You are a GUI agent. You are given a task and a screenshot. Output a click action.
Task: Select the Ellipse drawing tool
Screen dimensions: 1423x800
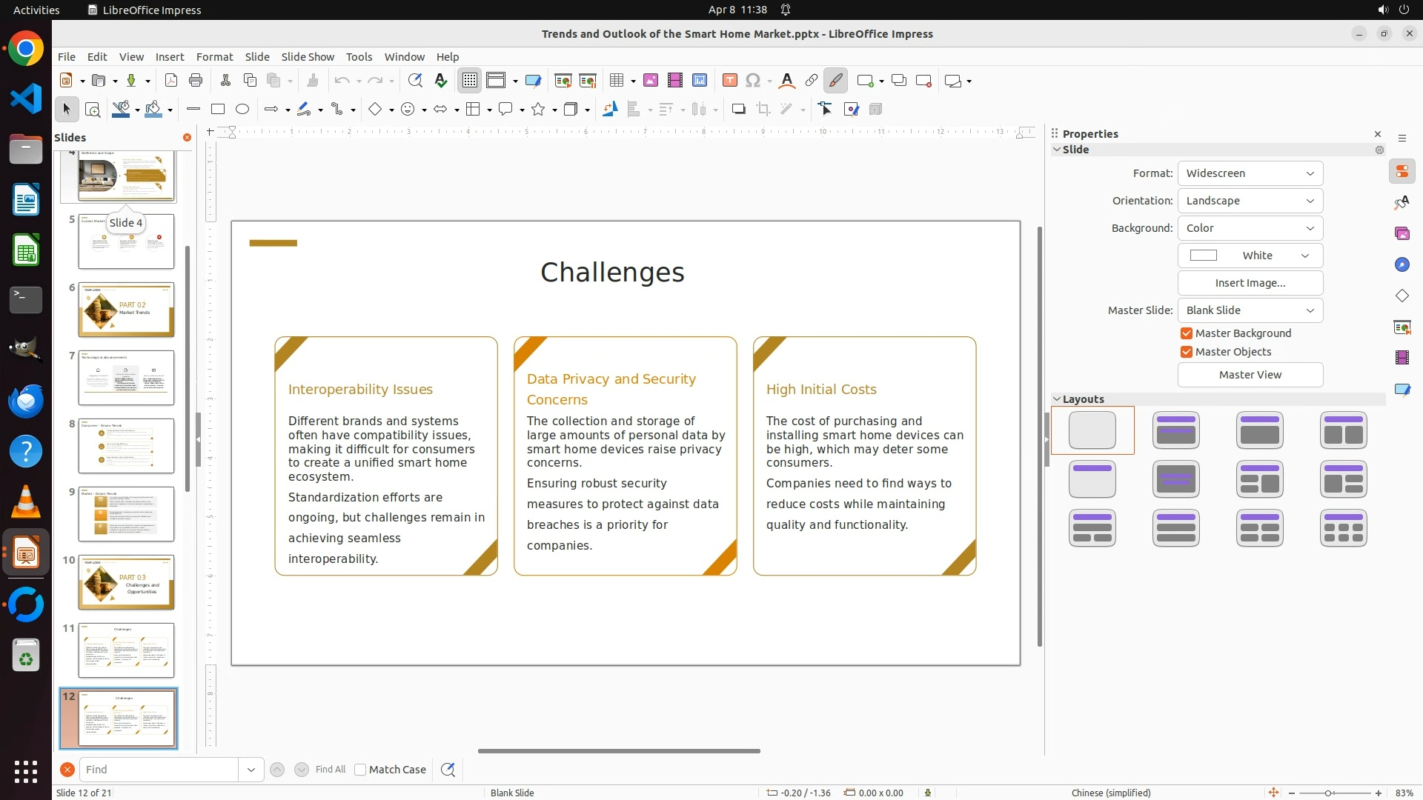[242, 110]
